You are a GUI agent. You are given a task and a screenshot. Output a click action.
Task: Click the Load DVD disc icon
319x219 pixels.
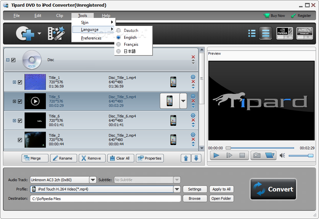pyautogui.click(x=25, y=33)
